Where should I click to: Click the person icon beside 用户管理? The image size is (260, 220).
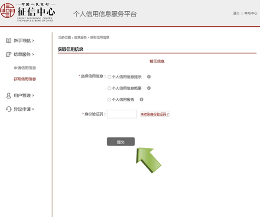[x=9, y=95]
